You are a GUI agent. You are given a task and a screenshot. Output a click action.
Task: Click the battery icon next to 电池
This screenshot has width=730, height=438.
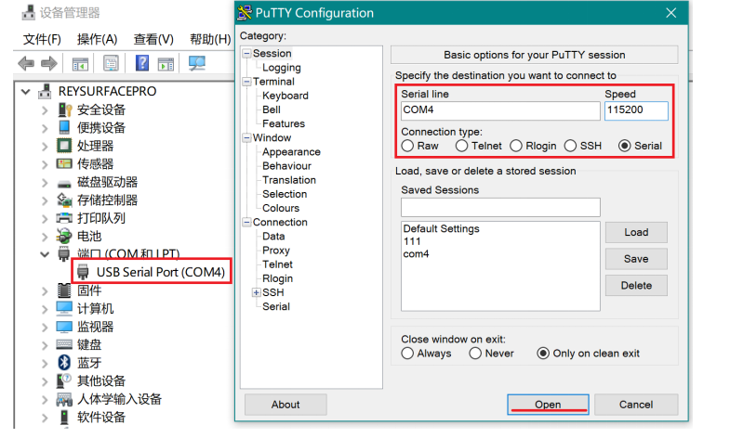click(64, 236)
